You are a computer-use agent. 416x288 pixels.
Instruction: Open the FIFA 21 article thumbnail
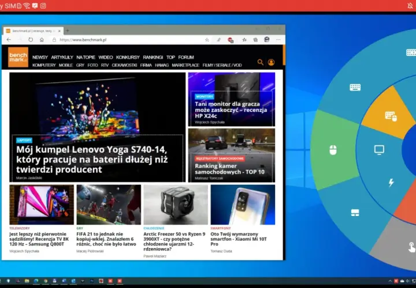pyautogui.click(x=109, y=204)
